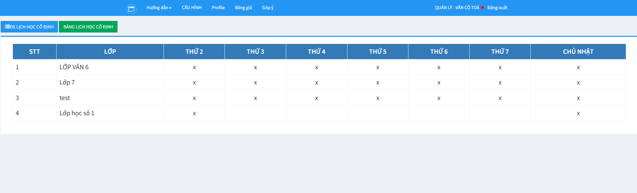
Task: Click the Đăng xuất text link
Action: tap(497, 8)
